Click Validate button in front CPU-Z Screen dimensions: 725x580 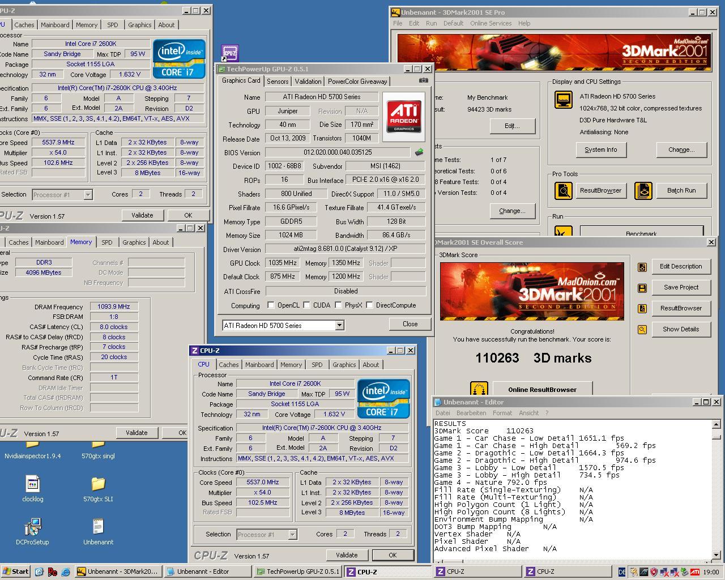(347, 555)
